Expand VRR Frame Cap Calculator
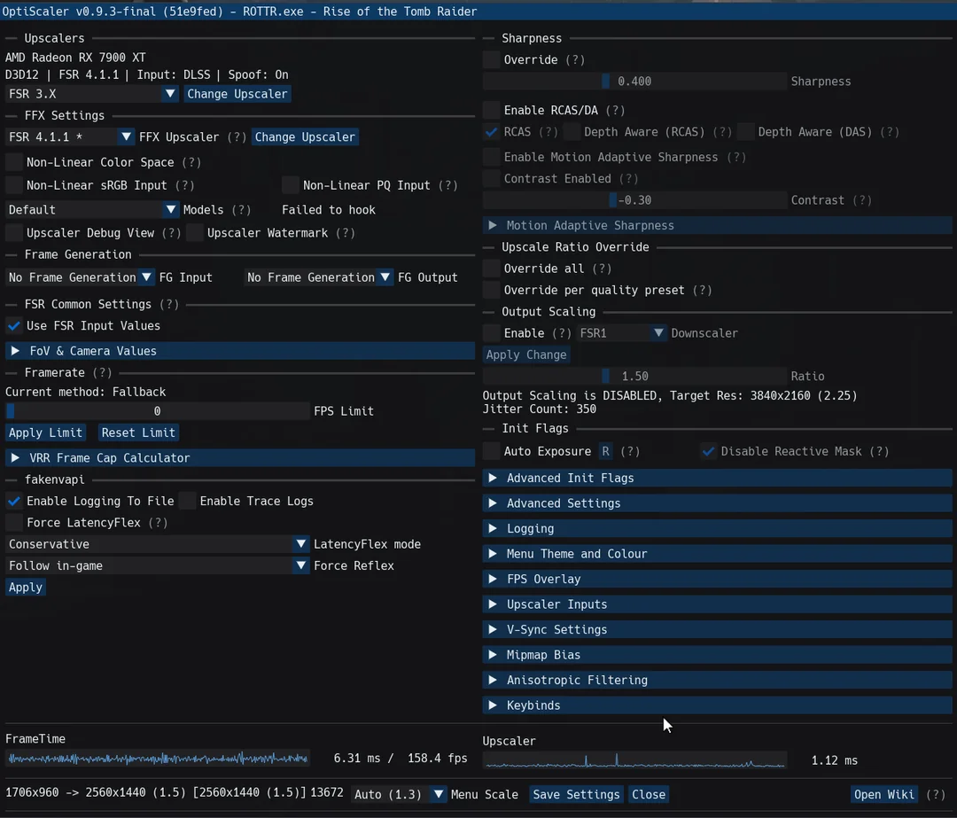This screenshot has width=957, height=818. click(240, 458)
